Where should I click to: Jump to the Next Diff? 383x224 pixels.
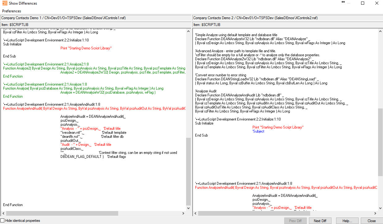coord(320,221)
